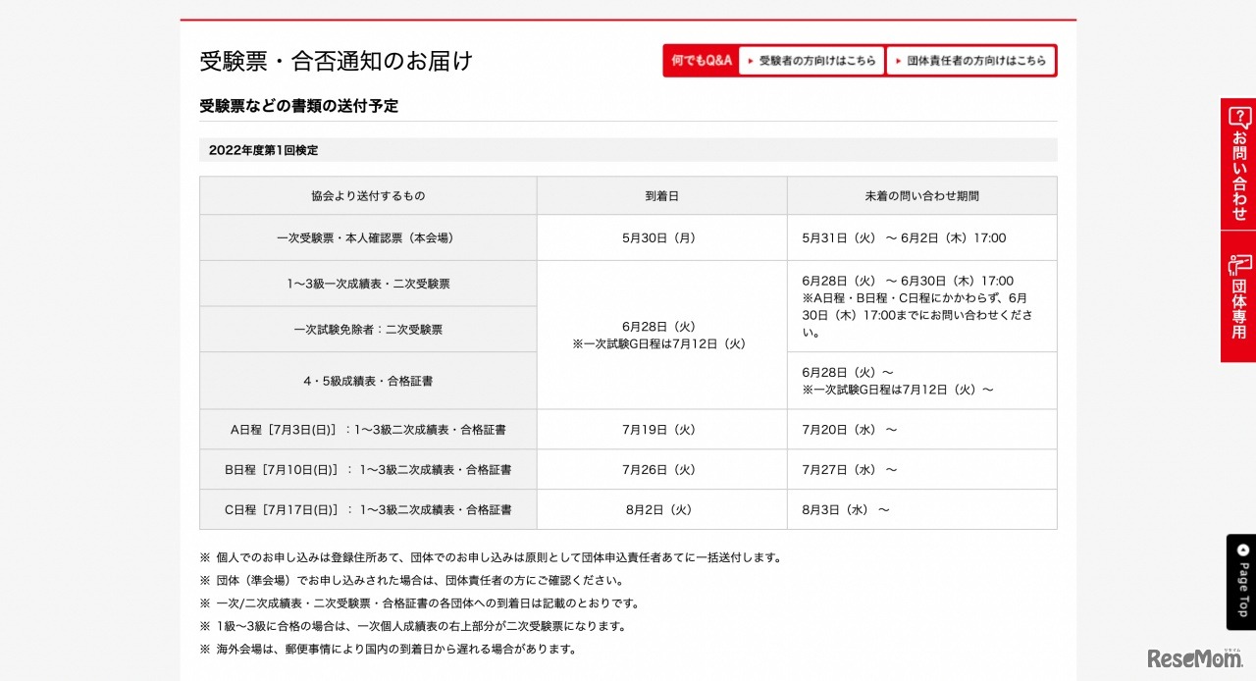Select the 到着日 column header
This screenshot has width=1256, height=681.
click(661, 195)
